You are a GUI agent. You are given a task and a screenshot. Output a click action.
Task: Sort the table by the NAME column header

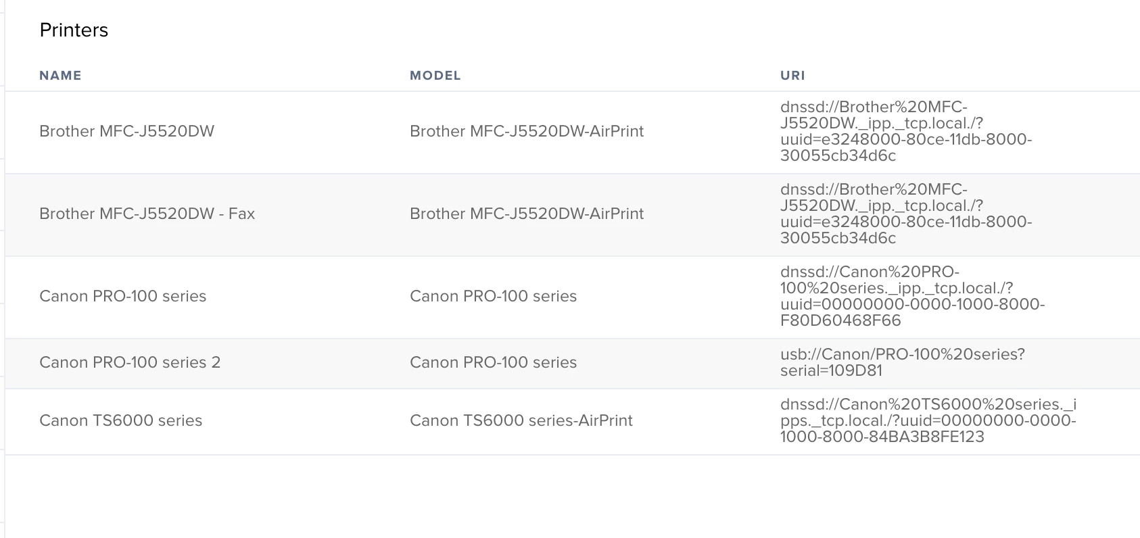click(x=60, y=76)
